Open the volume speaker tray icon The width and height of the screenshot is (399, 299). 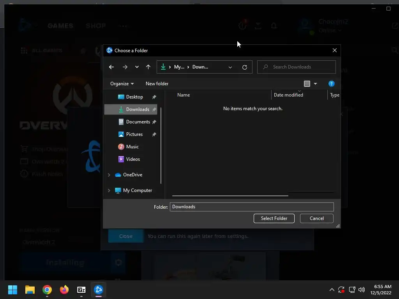361,290
